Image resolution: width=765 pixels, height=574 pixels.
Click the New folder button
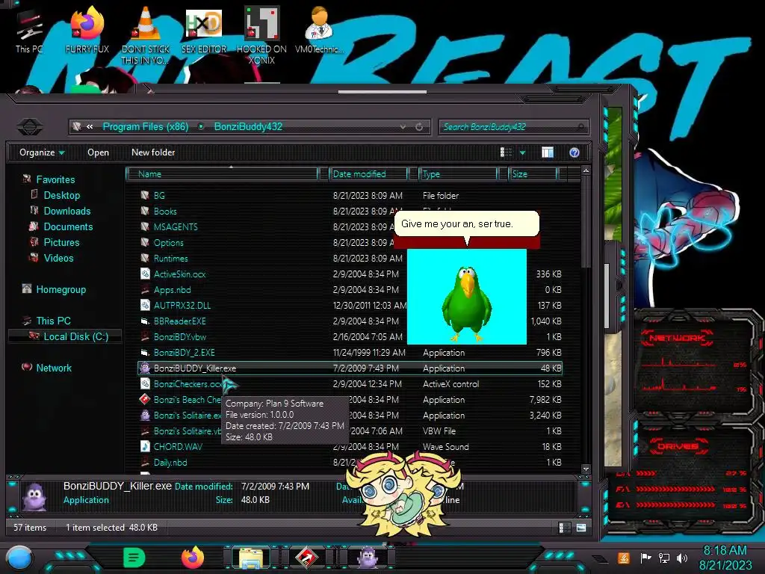153,152
